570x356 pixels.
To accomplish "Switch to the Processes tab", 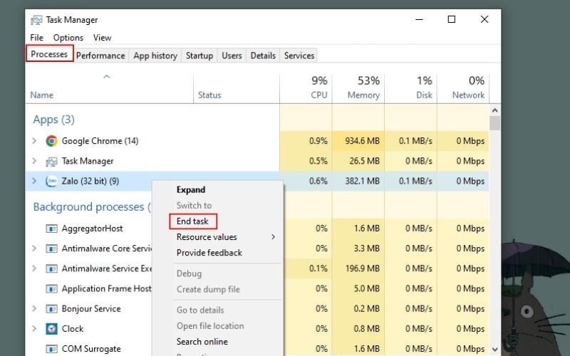I will [49, 54].
